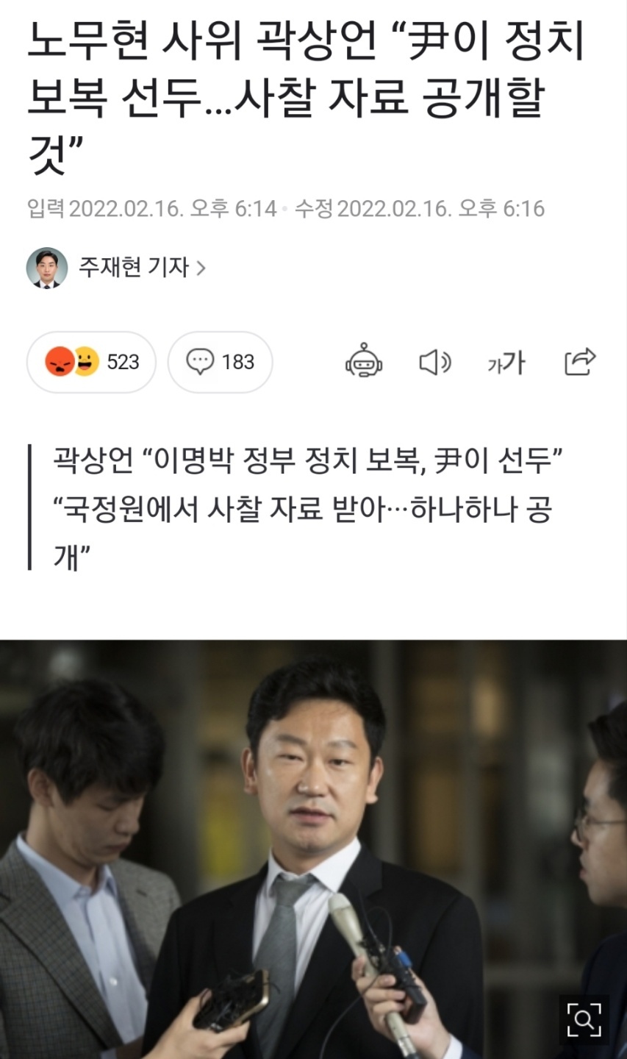Tap the reactions count 523
The image size is (627, 1059).
[123, 362]
